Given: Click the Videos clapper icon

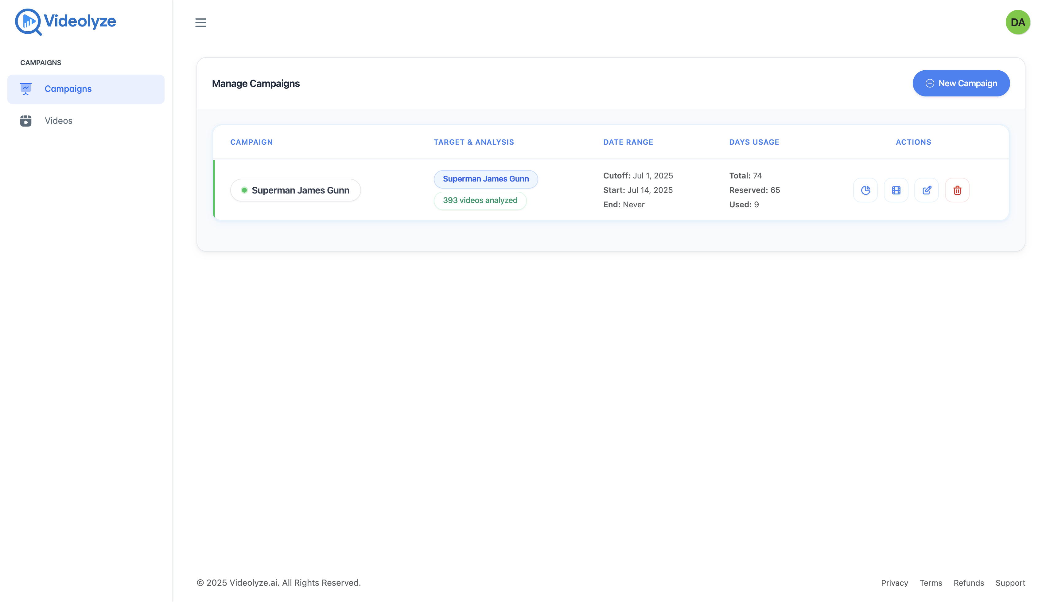Looking at the screenshot, I should click(x=25, y=121).
